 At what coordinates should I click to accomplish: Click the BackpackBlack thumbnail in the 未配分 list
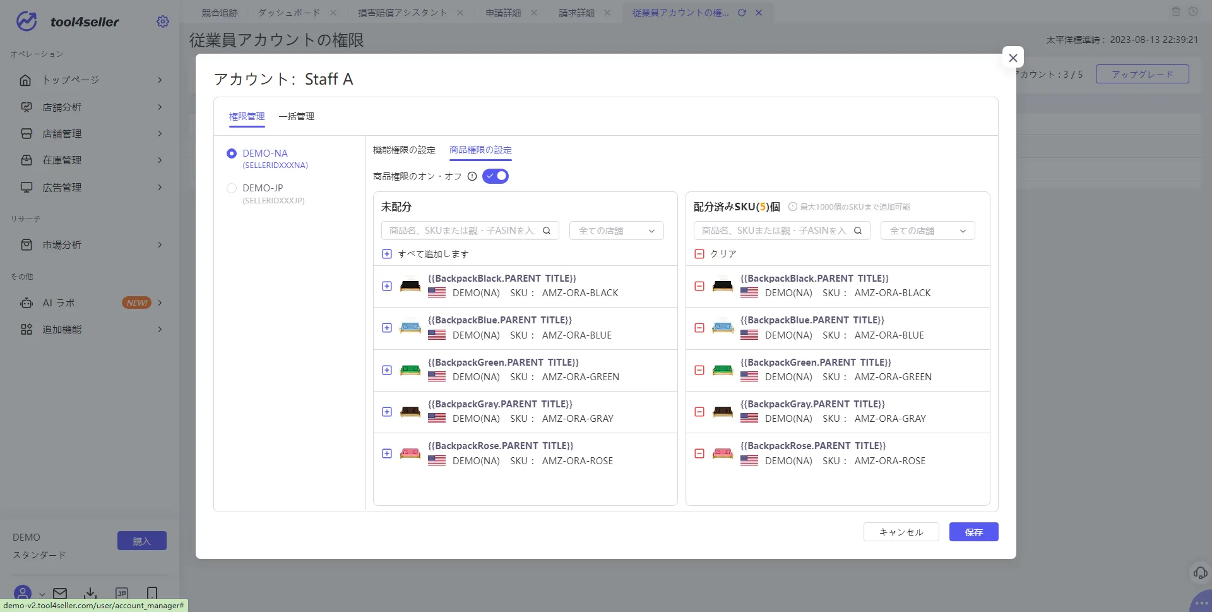pos(410,286)
